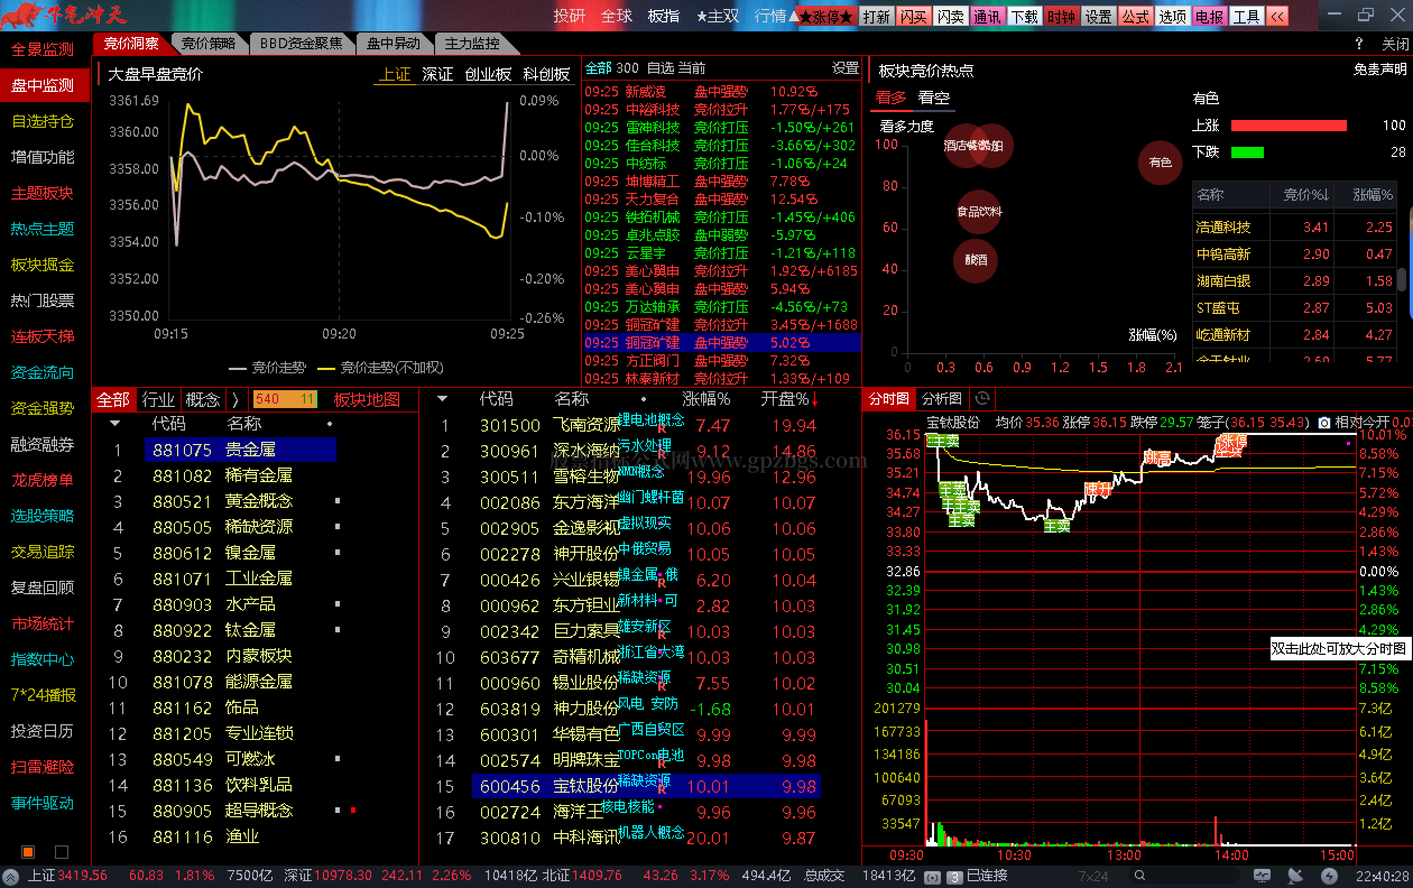
Task: Click the signal broadcast icon in status bar
Action: (932, 877)
